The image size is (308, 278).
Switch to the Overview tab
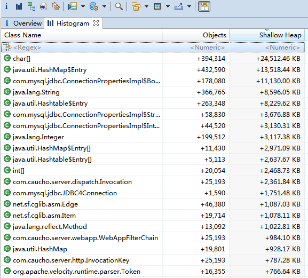pos(23,23)
